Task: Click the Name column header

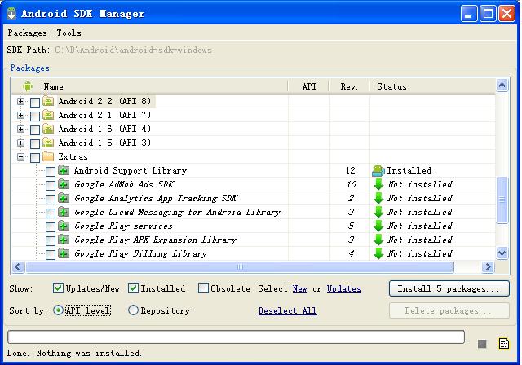Action: [150, 86]
